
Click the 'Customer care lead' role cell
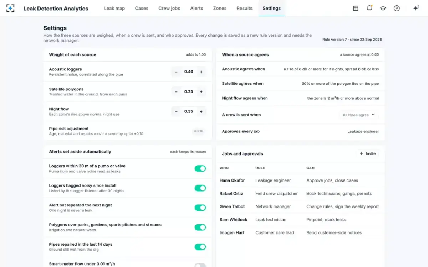(x=275, y=233)
